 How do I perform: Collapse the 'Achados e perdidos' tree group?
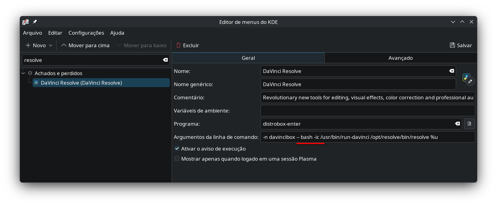click(x=23, y=73)
